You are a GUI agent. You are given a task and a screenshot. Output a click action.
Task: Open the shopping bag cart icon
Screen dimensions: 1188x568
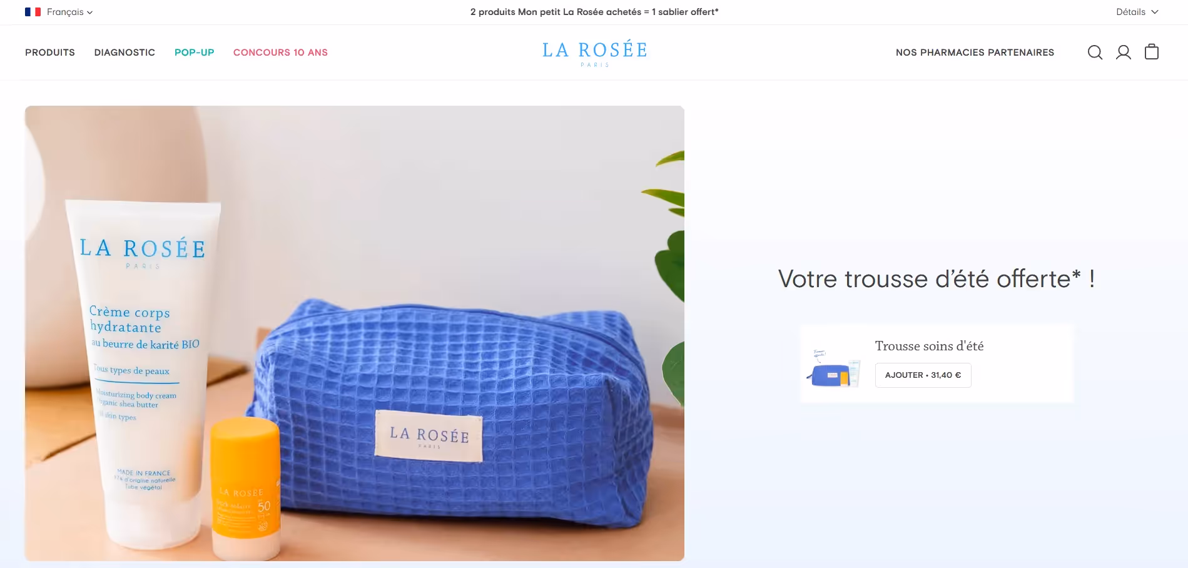[x=1152, y=52]
